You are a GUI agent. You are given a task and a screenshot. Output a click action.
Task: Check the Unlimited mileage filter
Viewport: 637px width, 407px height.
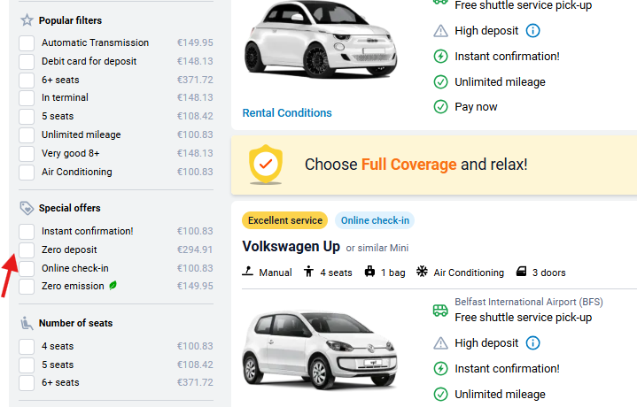pos(27,135)
